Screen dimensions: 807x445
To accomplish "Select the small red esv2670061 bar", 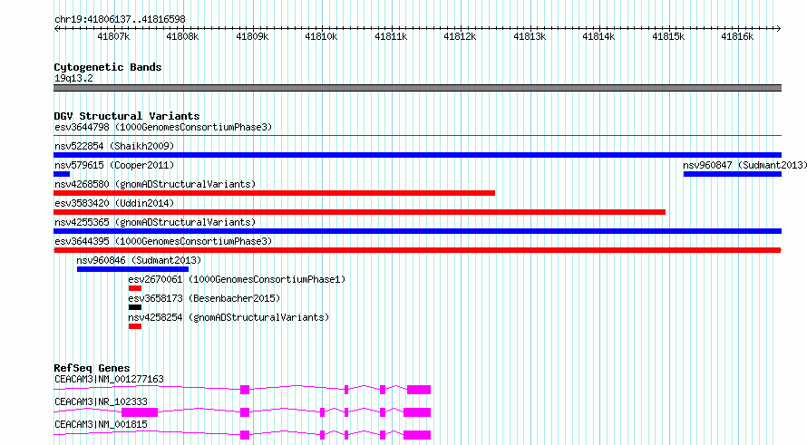I will point(135,288).
